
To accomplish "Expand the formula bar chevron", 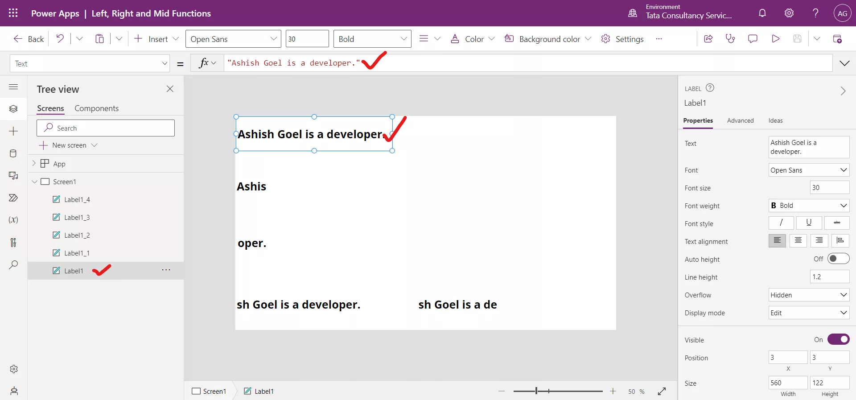I will click(x=844, y=63).
